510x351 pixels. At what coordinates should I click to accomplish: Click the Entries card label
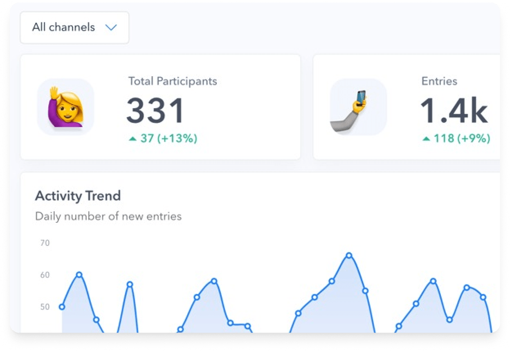[439, 81]
